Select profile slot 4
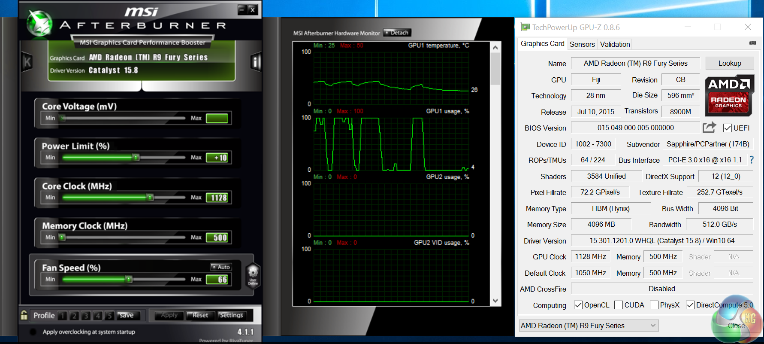This screenshot has width=764, height=344. click(98, 316)
